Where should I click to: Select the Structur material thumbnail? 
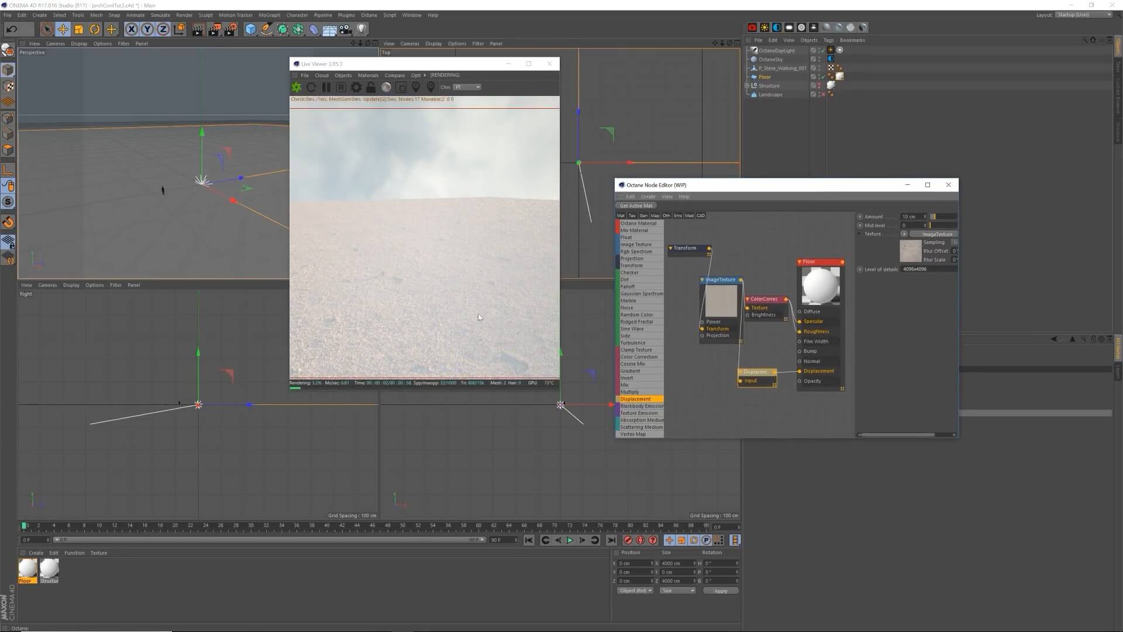[x=49, y=569]
